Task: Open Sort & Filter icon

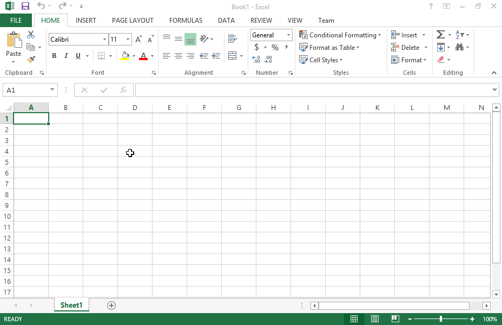Action: (460, 35)
